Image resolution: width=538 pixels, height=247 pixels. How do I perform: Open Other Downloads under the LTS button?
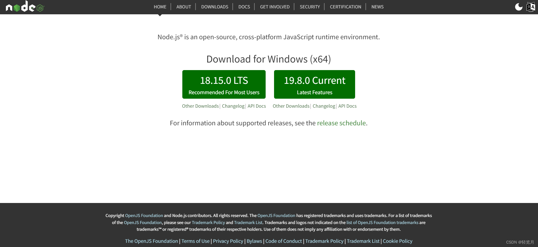[x=200, y=106]
